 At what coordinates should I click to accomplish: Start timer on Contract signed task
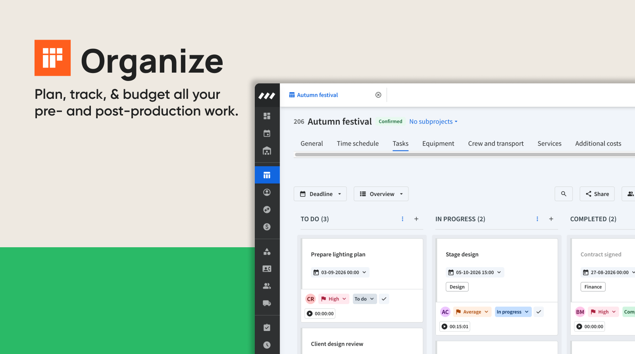(x=579, y=327)
